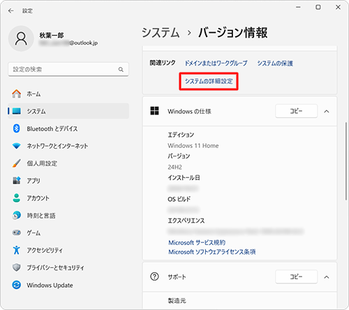
Task: Click the 設定の検索 search field
Action: click(x=68, y=69)
